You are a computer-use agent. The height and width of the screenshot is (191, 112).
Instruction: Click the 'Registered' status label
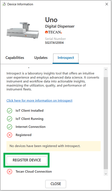24,135
